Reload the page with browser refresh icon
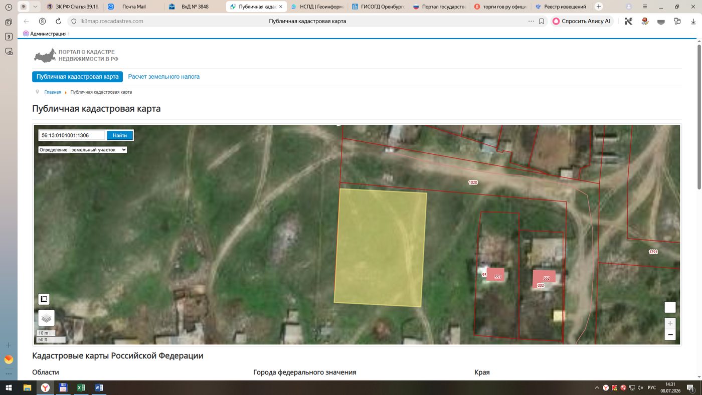This screenshot has width=702, height=395. click(58, 21)
